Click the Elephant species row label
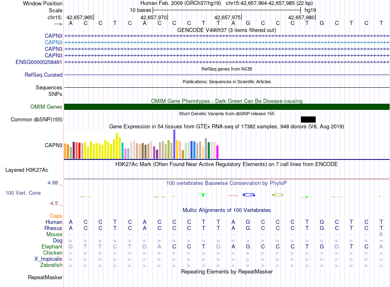The image size is (390, 287). coord(52,246)
